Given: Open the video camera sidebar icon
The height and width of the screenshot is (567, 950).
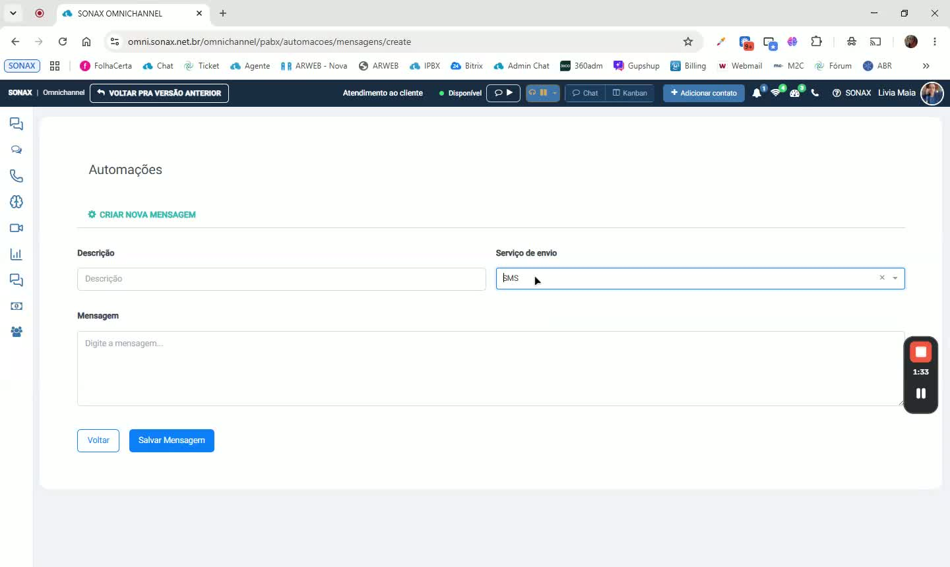Looking at the screenshot, I should [x=16, y=228].
